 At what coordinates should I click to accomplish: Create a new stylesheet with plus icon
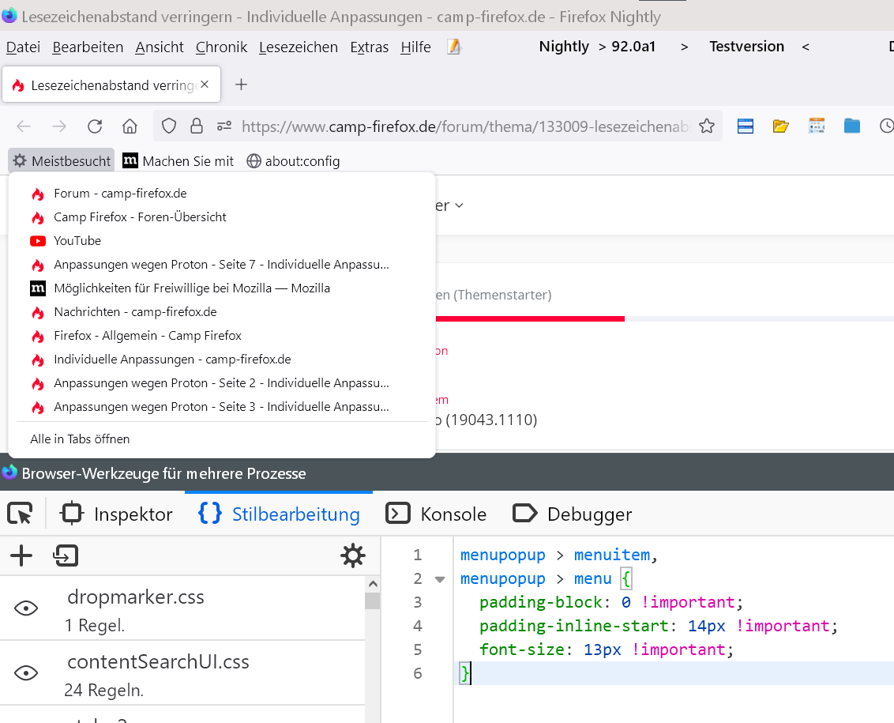coord(21,556)
